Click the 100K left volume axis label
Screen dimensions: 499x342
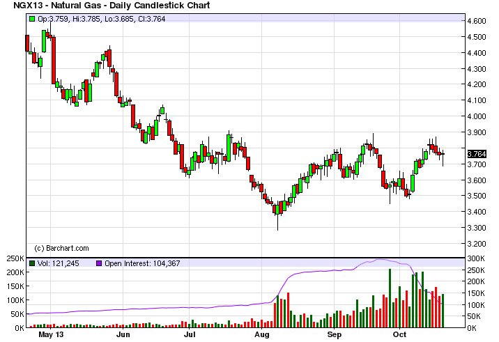pyautogui.click(x=15, y=300)
